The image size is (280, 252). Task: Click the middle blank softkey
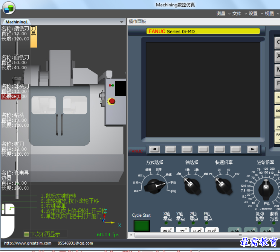(x=203, y=149)
